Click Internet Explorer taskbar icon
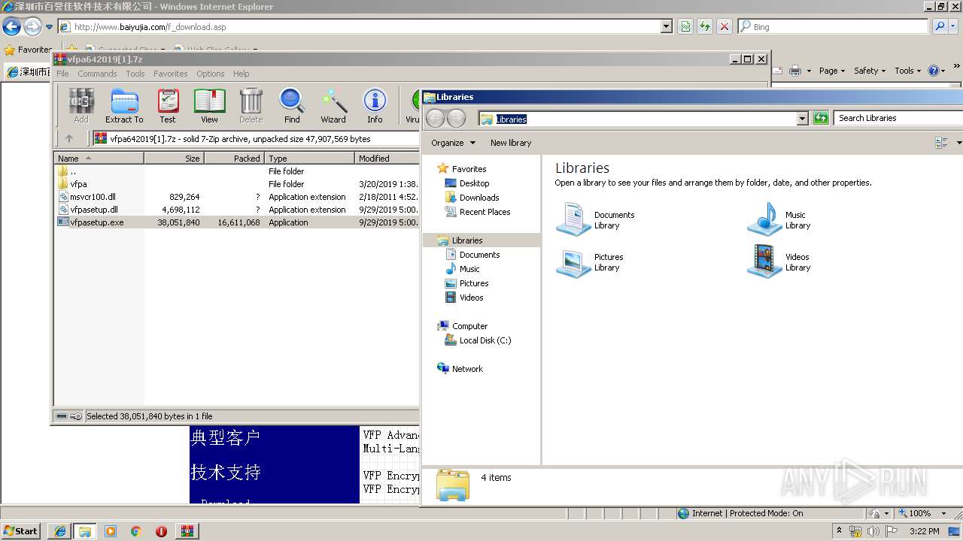This screenshot has height=541, width=963. pos(59,531)
